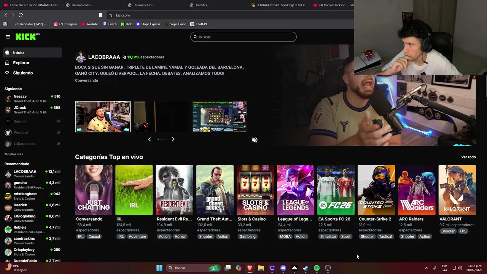This screenshot has width=487, height=274.
Task: Show the previous featured stream with the left arrow
Action: point(149,139)
